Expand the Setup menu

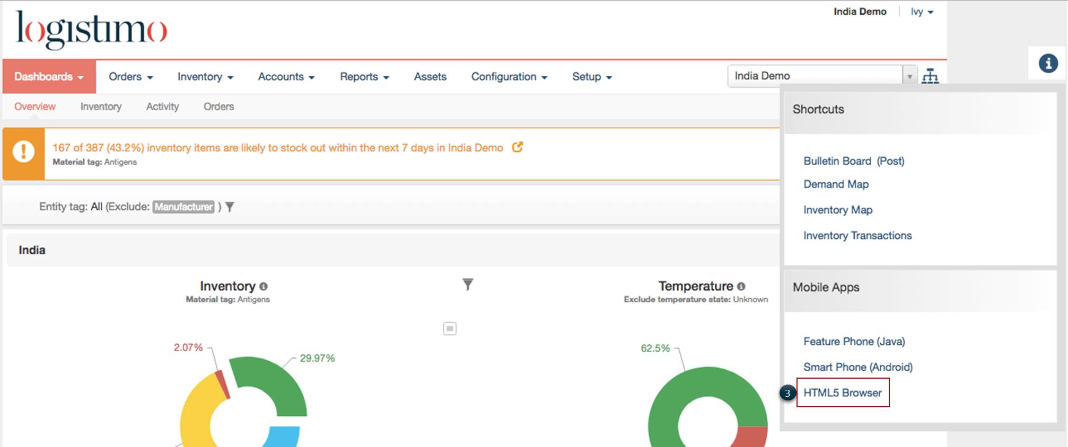pyautogui.click(x=592, y=77)
